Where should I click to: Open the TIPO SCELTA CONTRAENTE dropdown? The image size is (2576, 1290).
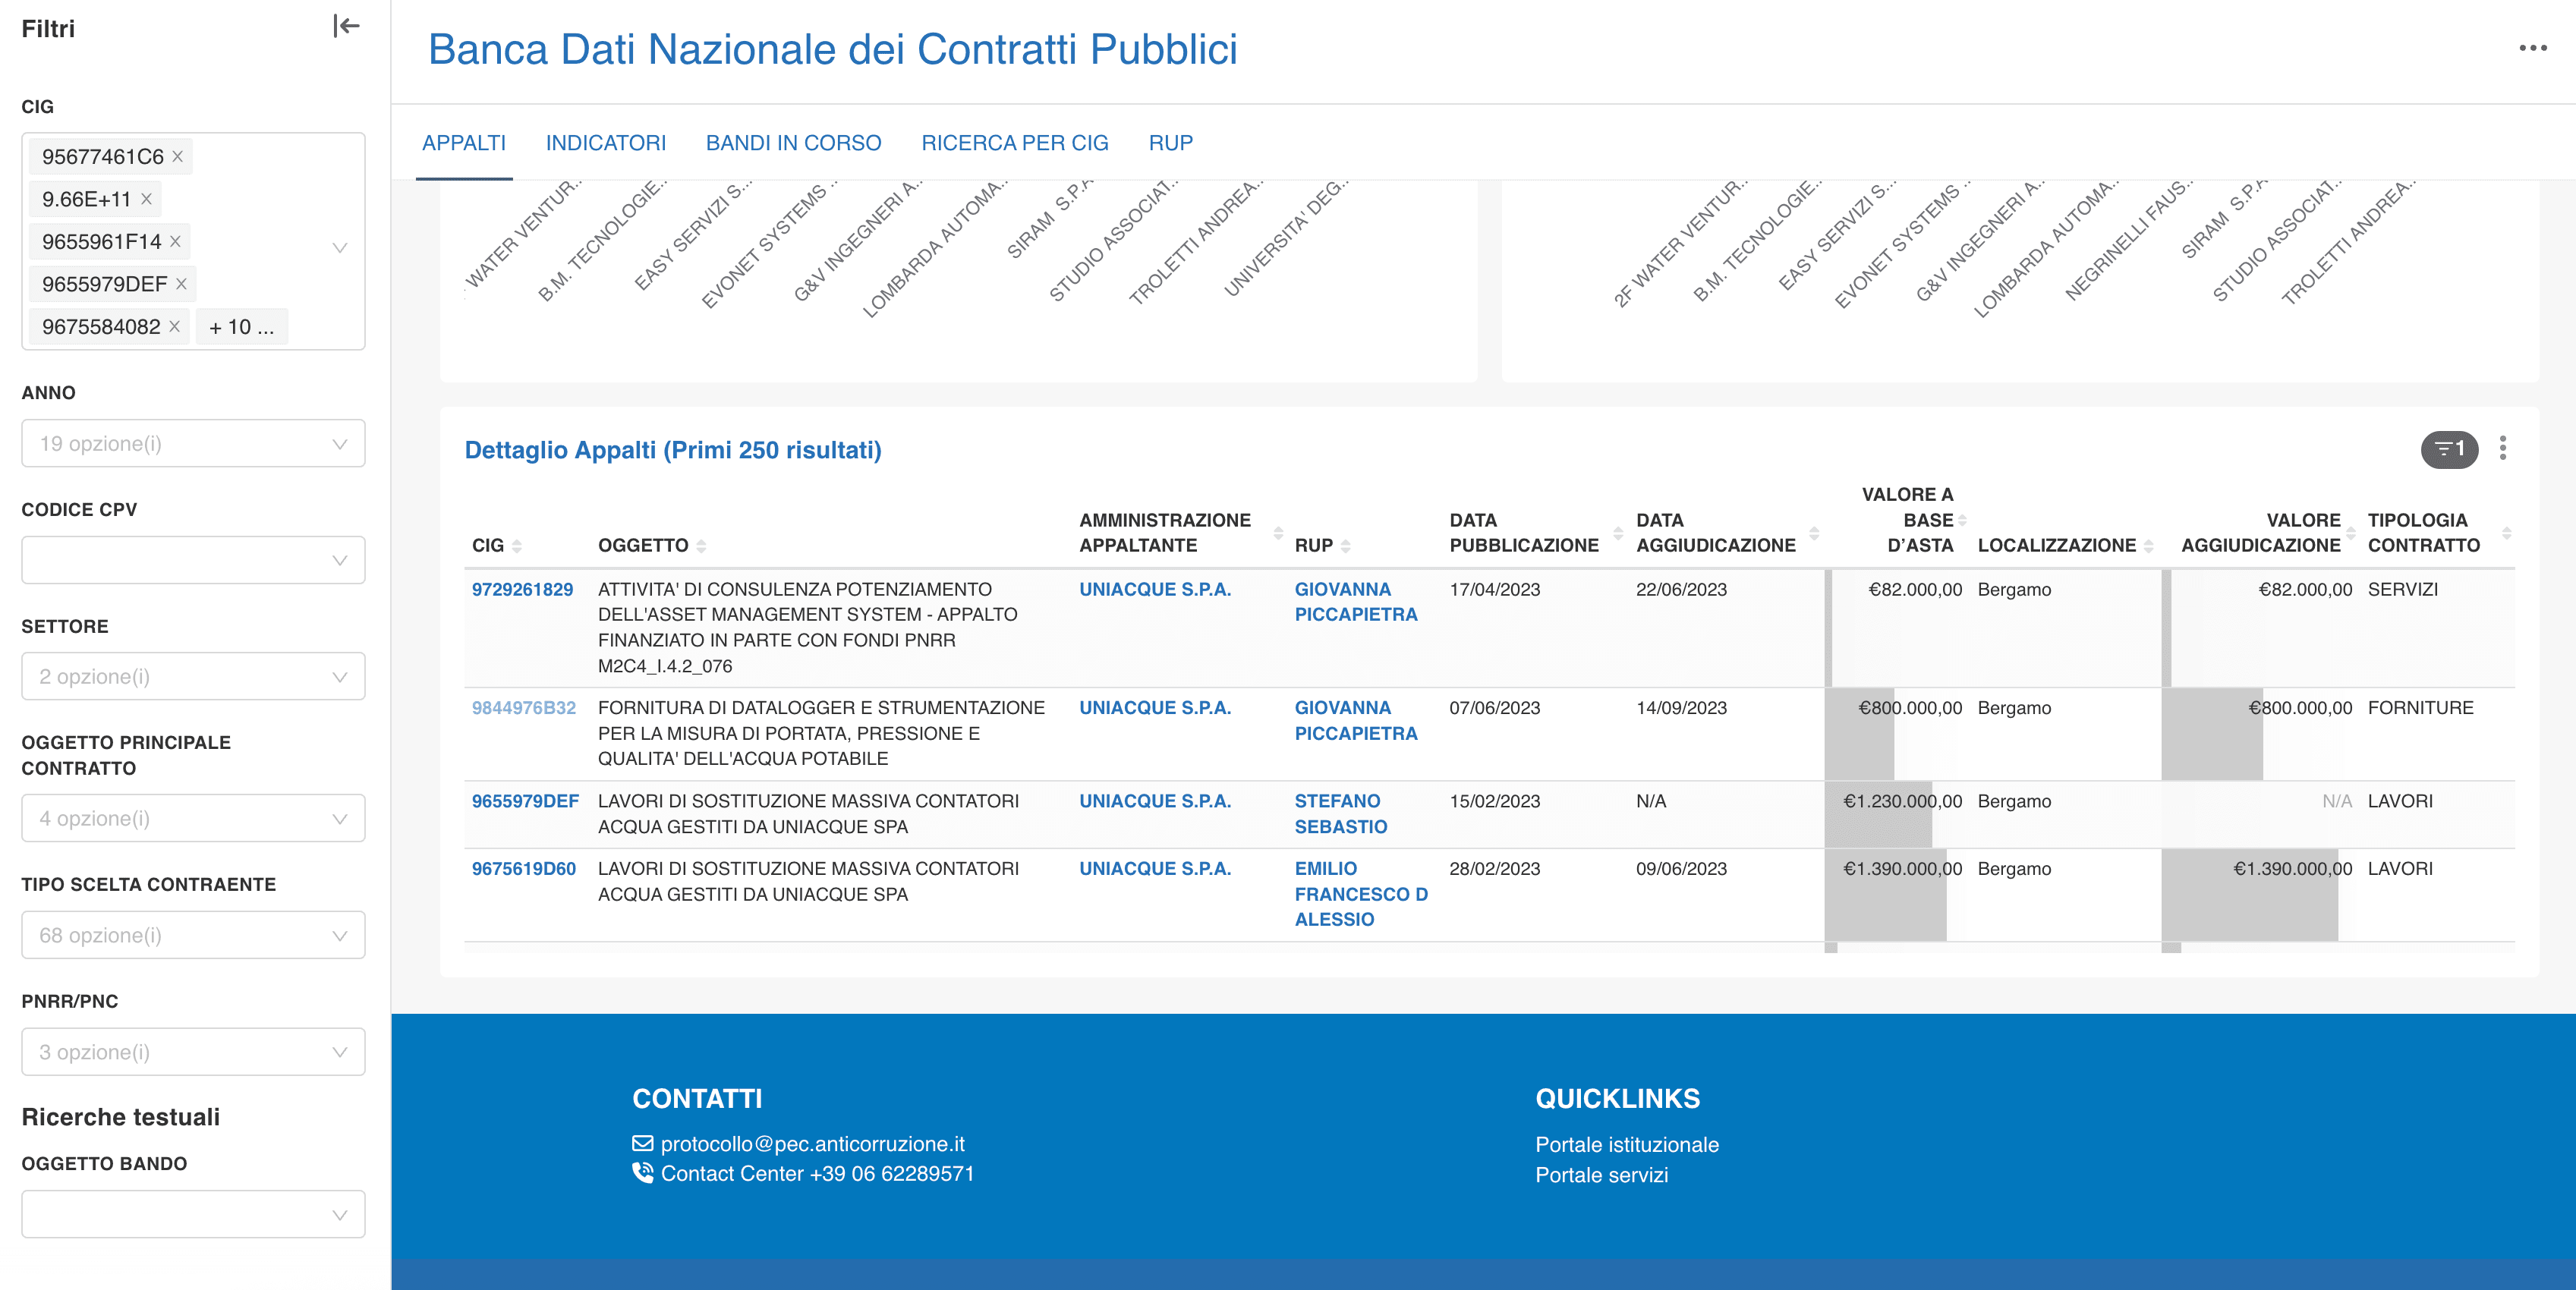click(193, 935)
